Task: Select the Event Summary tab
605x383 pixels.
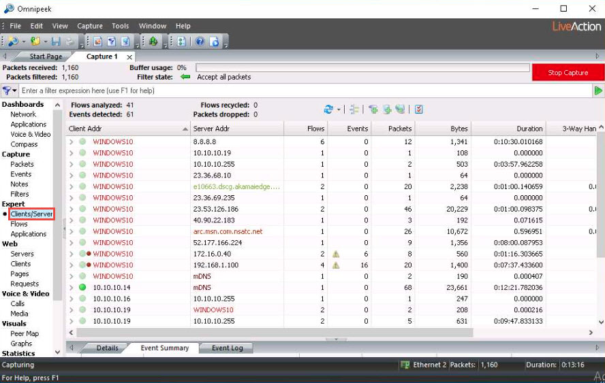Action: [164, 348]
